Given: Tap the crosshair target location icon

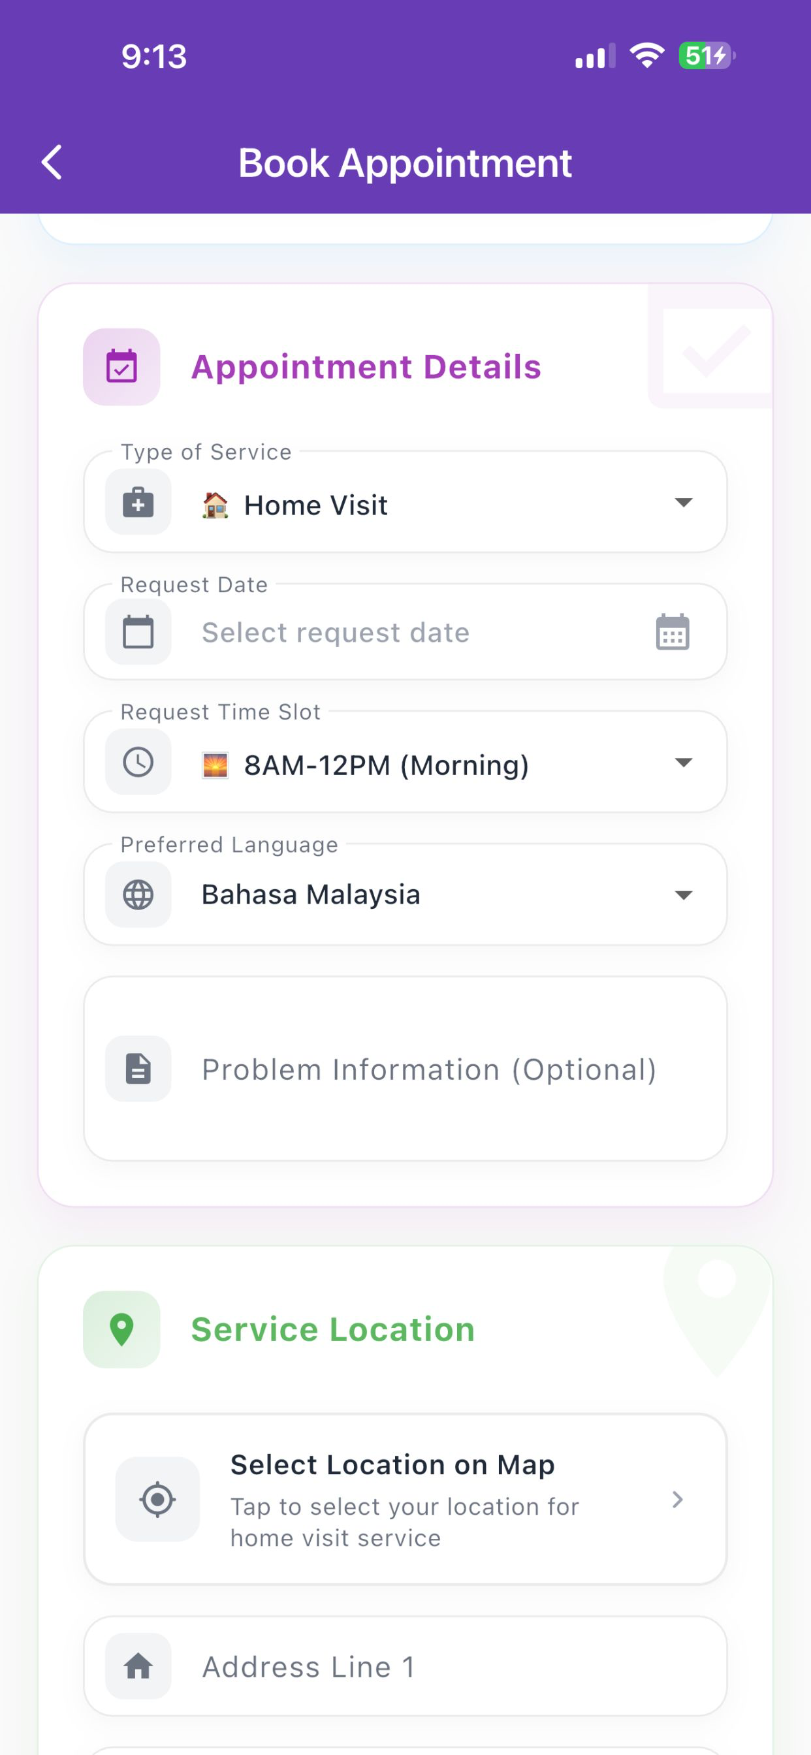Looking at the screenshot, I should 157,1500.
